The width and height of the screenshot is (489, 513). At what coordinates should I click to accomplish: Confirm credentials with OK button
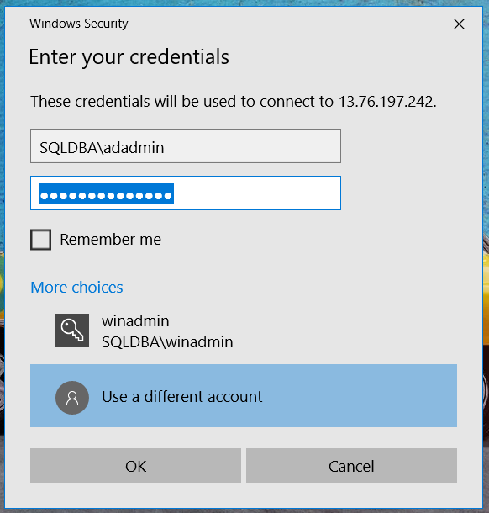(135, 466)
